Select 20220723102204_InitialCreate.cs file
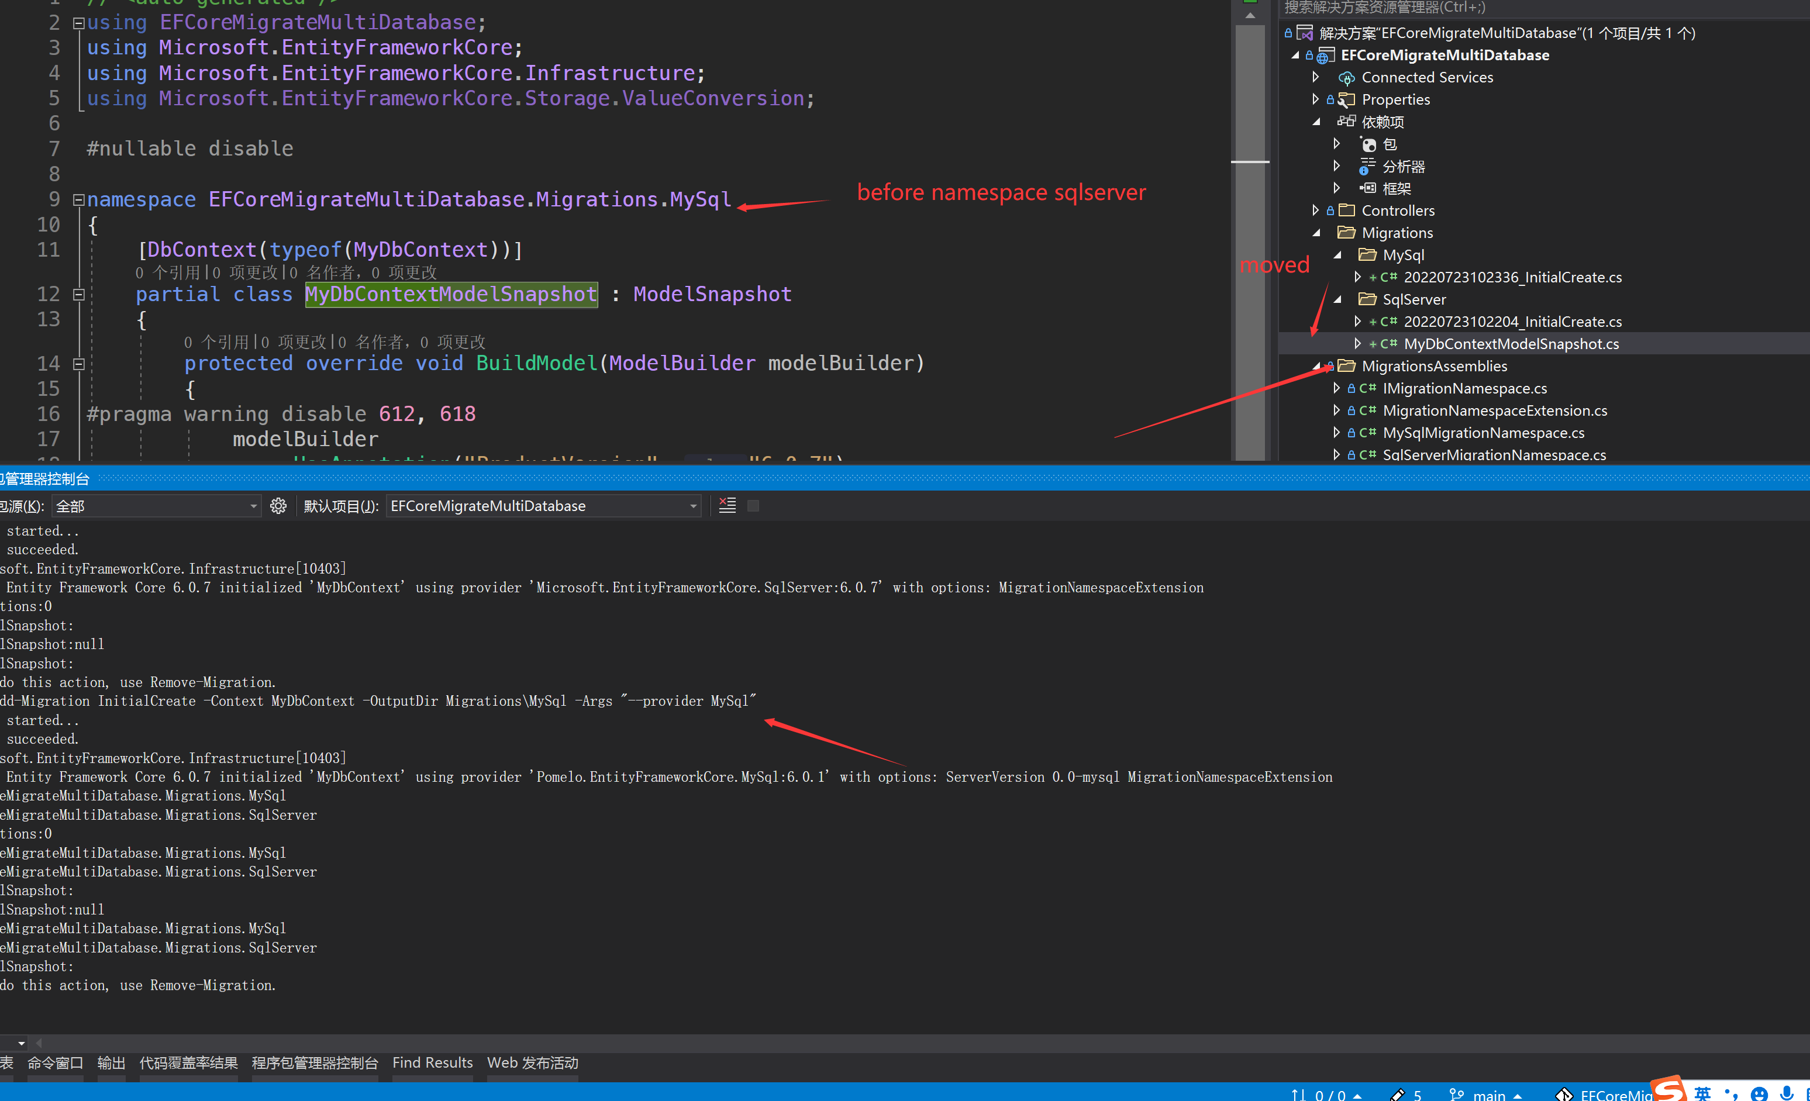 tap(1512, 322)
